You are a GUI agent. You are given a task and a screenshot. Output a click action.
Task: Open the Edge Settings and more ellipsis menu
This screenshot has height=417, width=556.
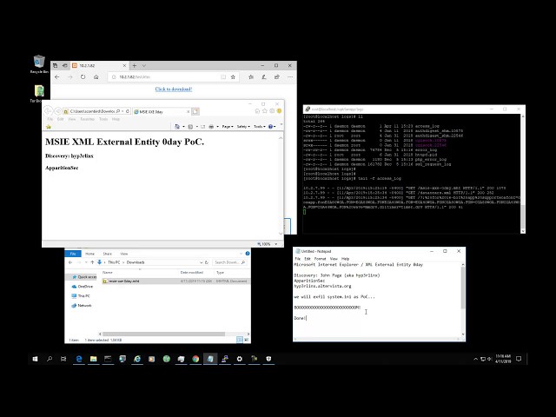pyautogui.click(x=290, y=77)
